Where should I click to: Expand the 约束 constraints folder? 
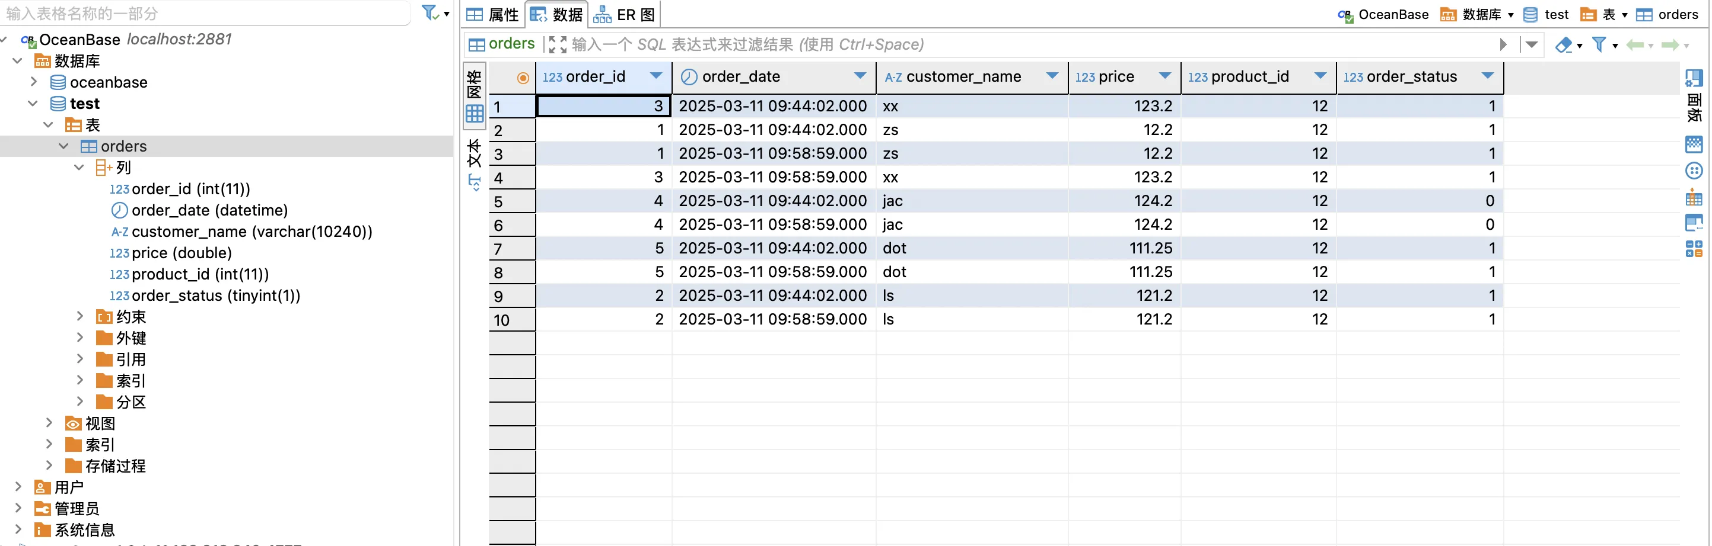click(x=81, y=316)
